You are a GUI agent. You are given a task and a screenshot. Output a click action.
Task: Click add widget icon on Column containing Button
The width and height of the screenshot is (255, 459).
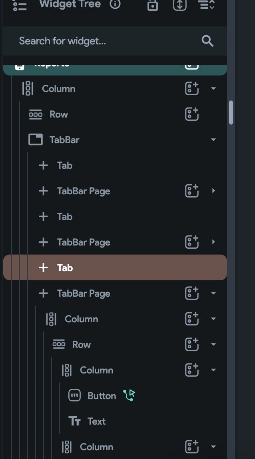tap(192, 370)
